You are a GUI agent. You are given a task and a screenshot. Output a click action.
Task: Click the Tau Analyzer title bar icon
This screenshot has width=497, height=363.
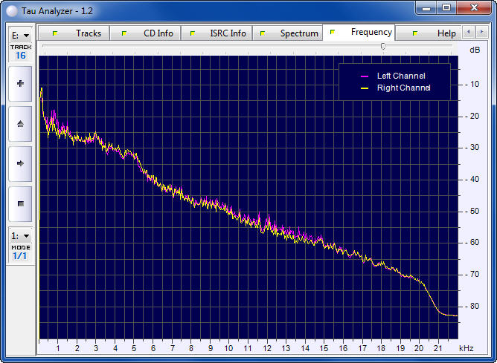(13, 8)
